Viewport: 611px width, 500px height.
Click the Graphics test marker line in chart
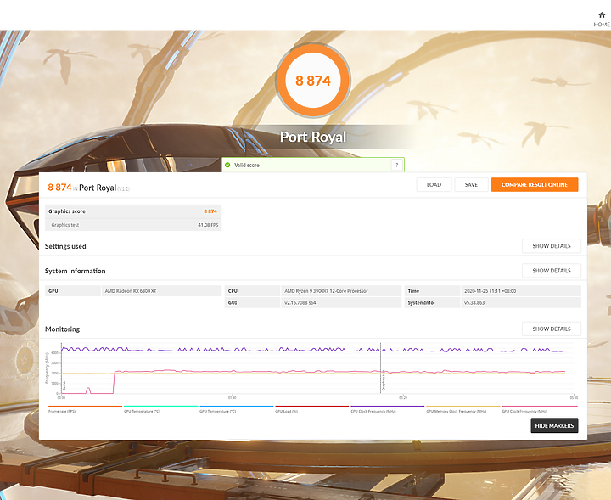(381, 368)
